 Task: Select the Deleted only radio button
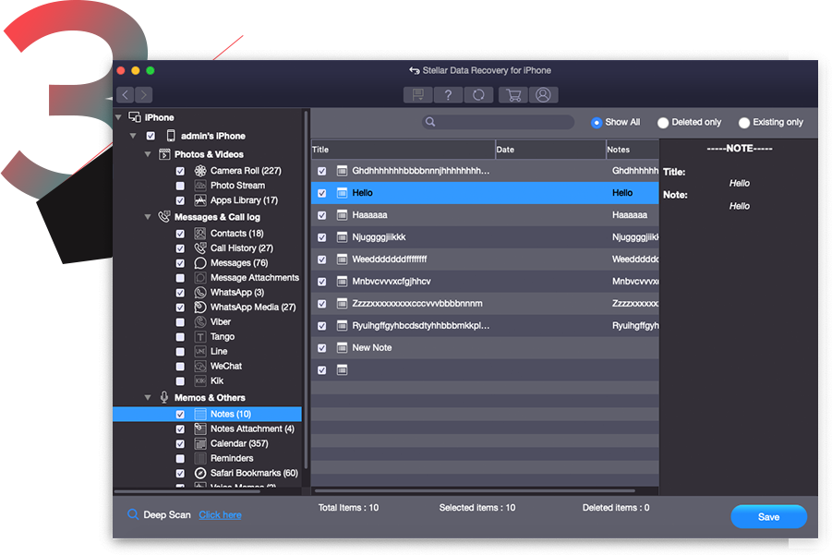pyautogui.click(x=663, y=122)
